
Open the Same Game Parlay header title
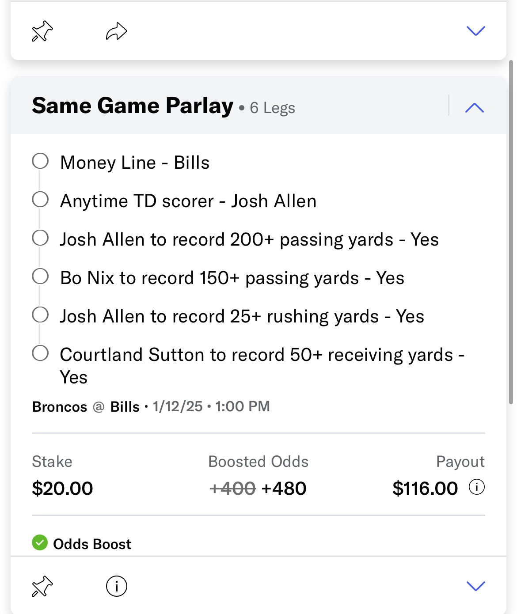(133, 106)
